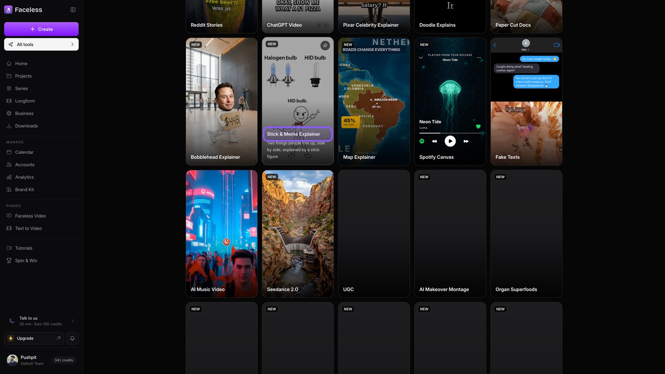This screenshot has width=665, height=374.
Task: Select the Organ Superfoods card
Action: pos(526,234)
